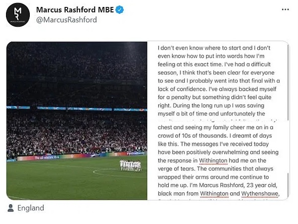The image size is (298, 224).
Task: Click the upper scrollbar in text image
Action: tap(289, 82)
